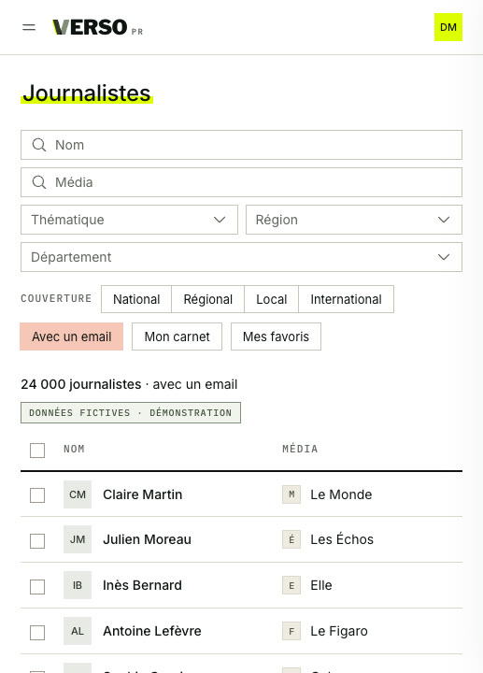Open Inès Bernard's profile
Viewport: 483px width, 673px height.
(142, 585)
